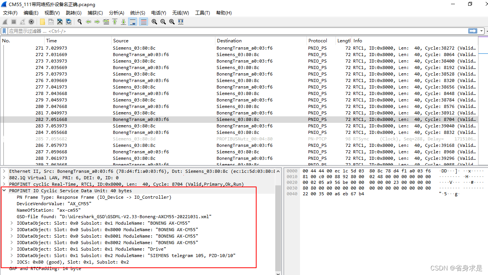
Task: Click the find packet magnifier icon
Action: (80, 22)
